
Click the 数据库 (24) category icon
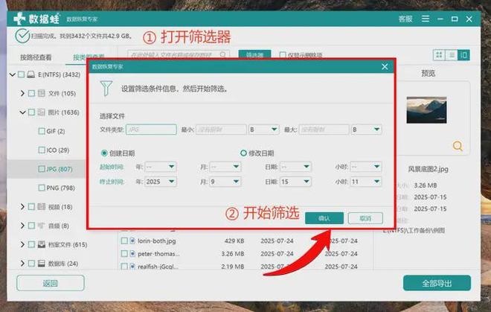point(42,264)
